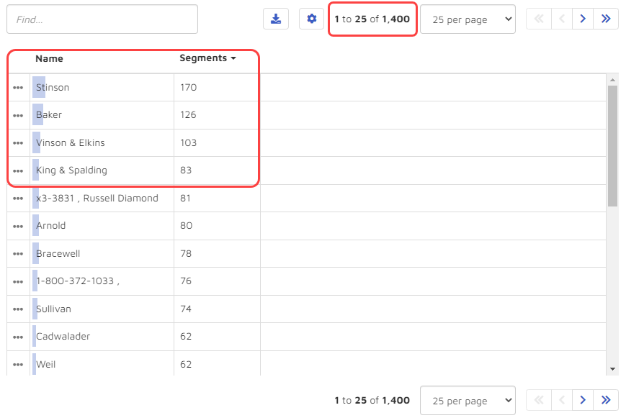Sort by the Name column header
The height and width of the screenshot is (418, 626).
(x=49, y=58)
